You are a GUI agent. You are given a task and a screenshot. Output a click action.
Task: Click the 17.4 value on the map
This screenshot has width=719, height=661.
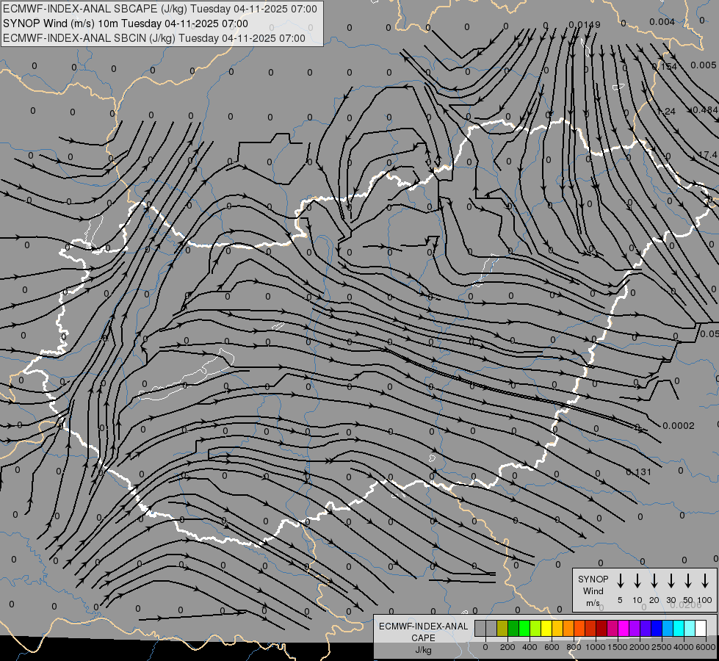click(708, 154)
